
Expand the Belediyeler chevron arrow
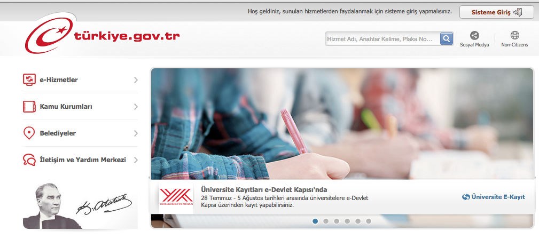click(136, 133)
